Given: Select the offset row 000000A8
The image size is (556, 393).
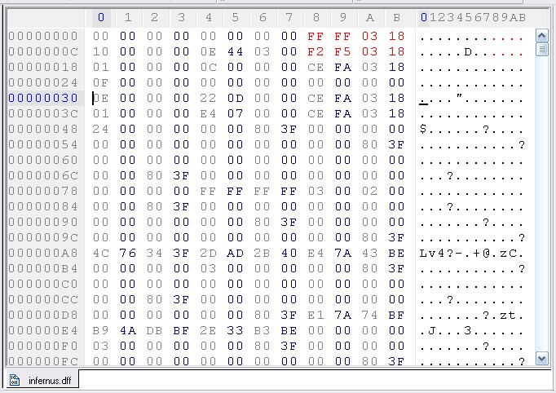Looking at the screenshot, I should pos(43,253).
